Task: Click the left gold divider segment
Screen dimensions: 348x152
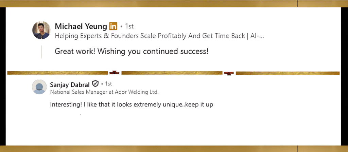Action: (58, 73)
